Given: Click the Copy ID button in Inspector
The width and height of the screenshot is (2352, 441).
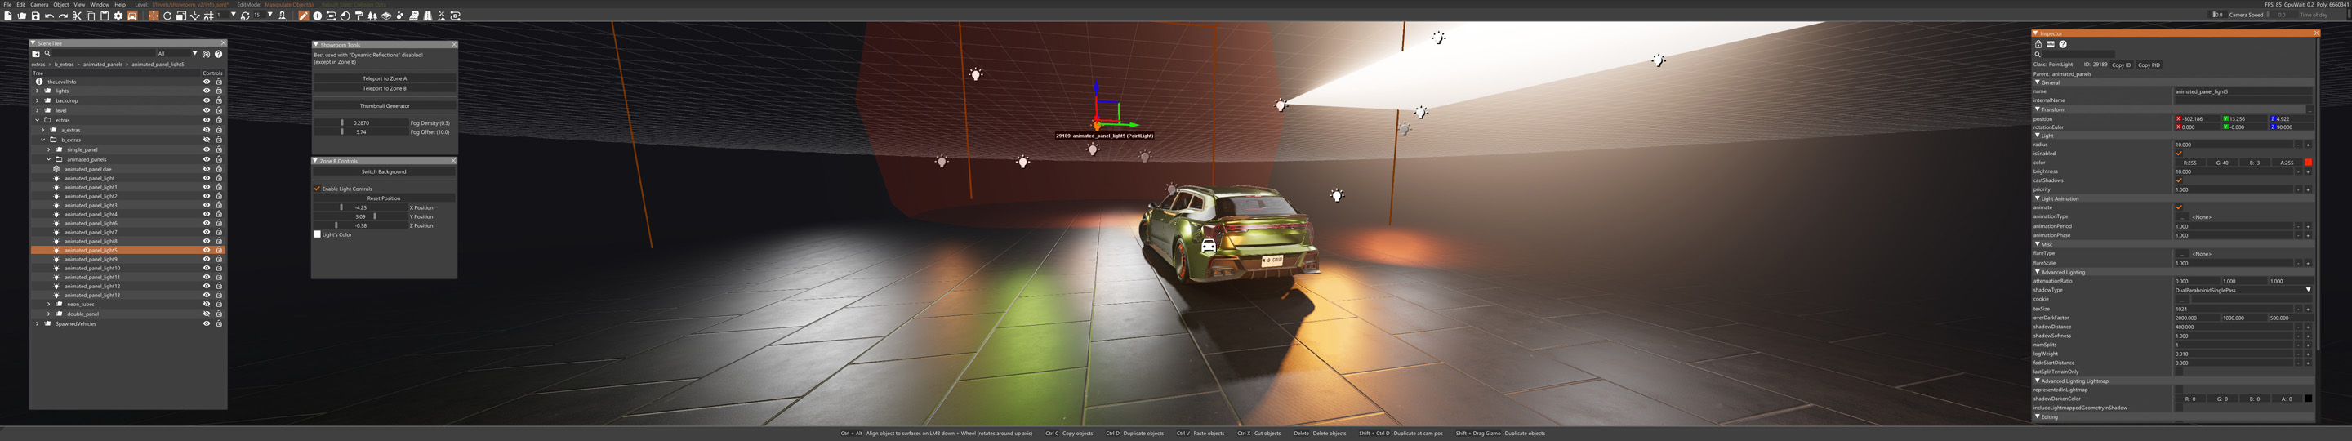Looking at the screenshot, I should 2122,65.
